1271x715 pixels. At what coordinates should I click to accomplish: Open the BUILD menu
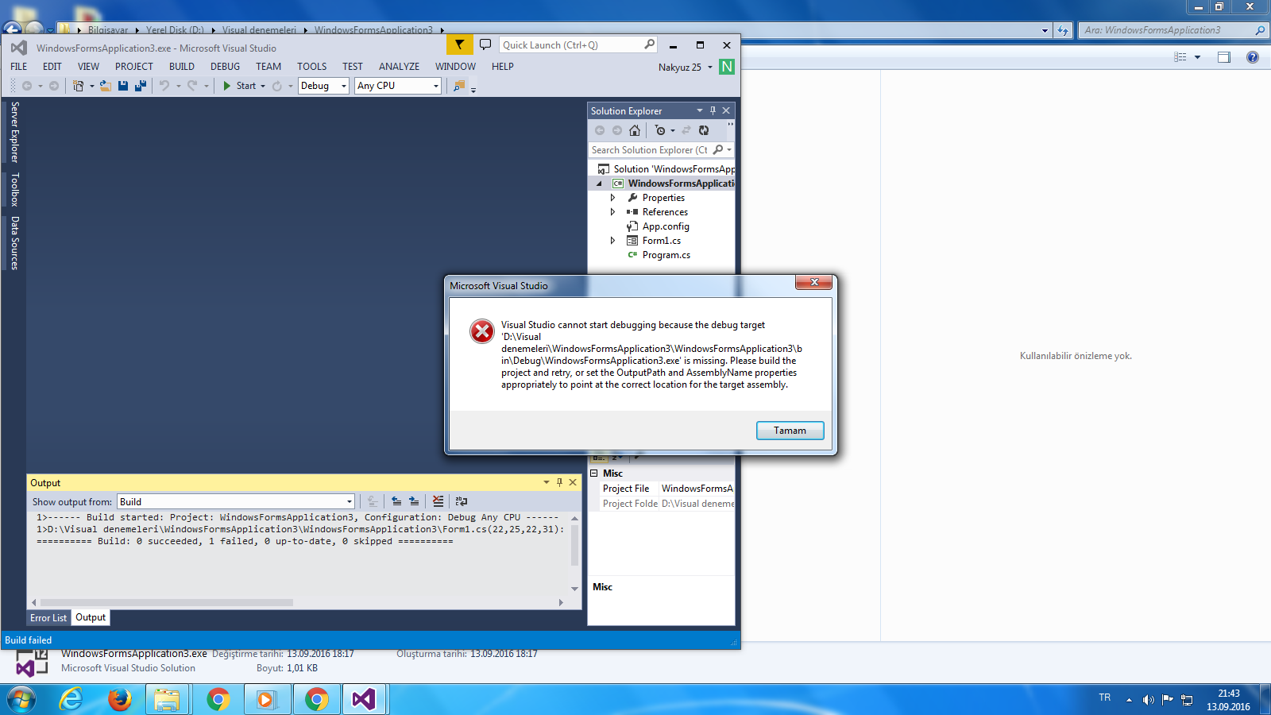click(x=182, y=67)
